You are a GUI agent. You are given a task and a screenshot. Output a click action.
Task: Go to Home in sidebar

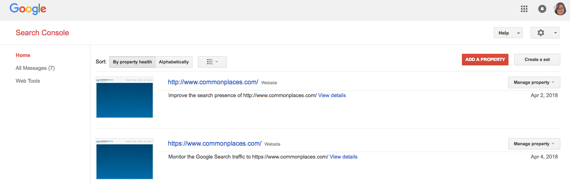tap(23, 55)
